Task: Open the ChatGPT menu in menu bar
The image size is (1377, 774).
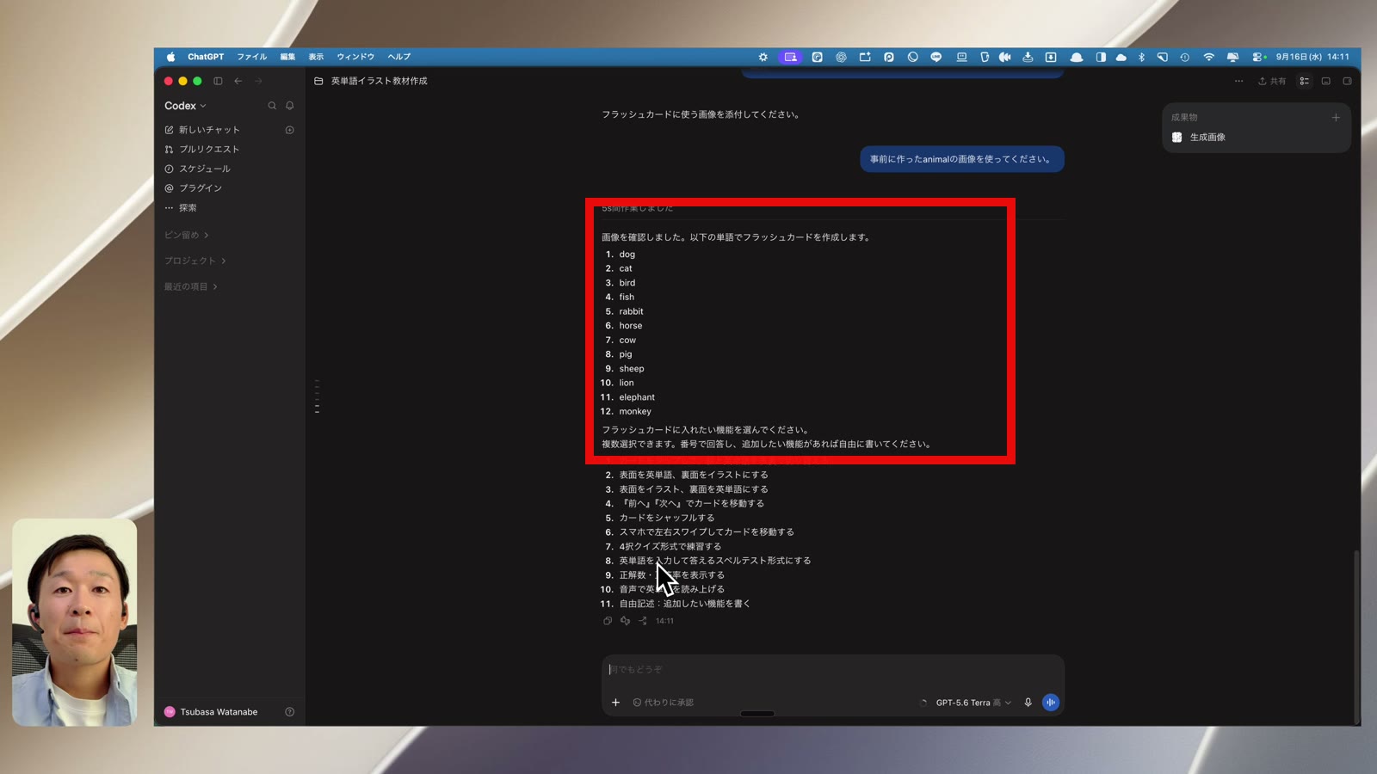Action: coord(206,57)
